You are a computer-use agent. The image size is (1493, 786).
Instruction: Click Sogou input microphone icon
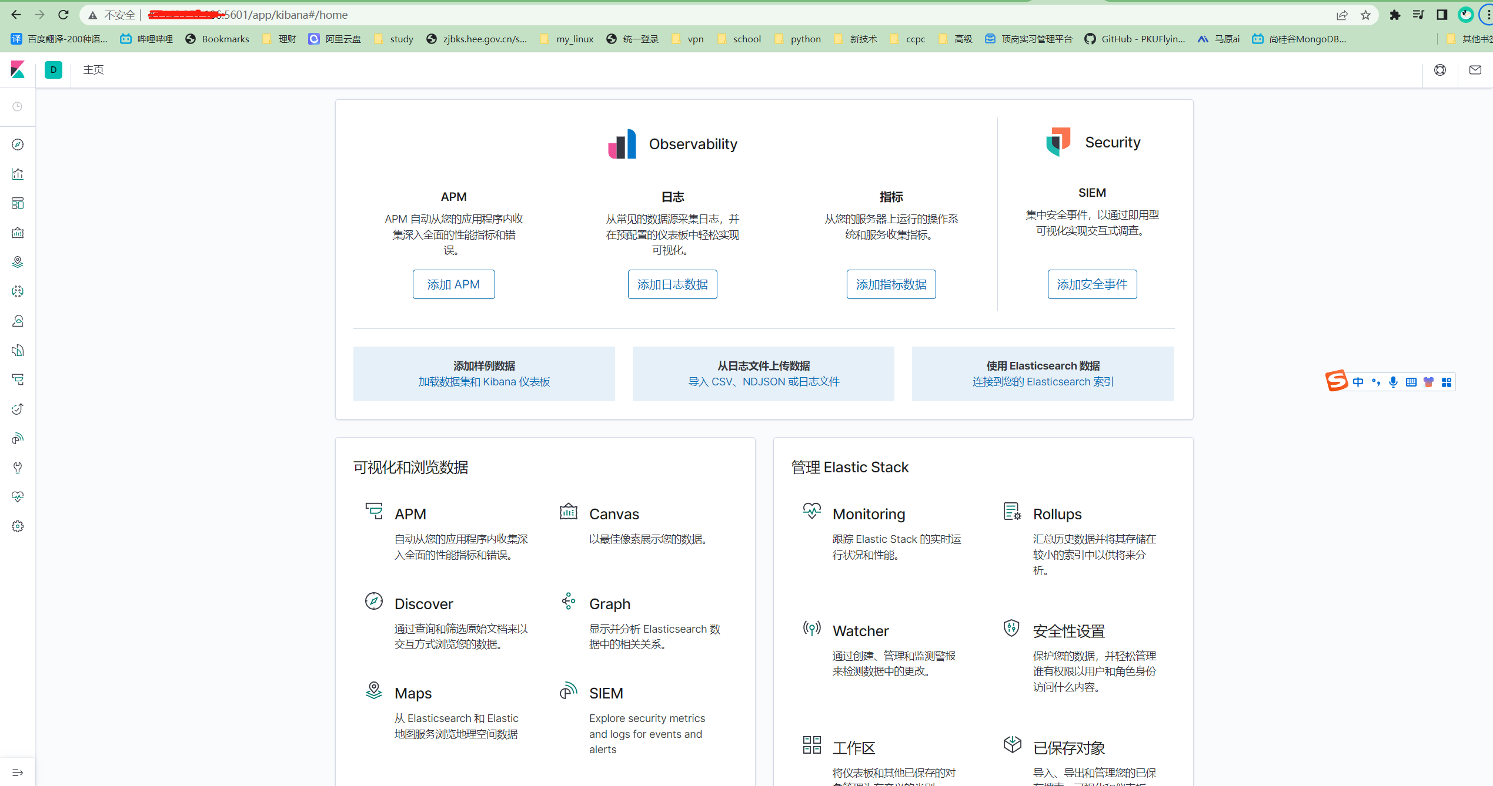[x=1393, y=382]
